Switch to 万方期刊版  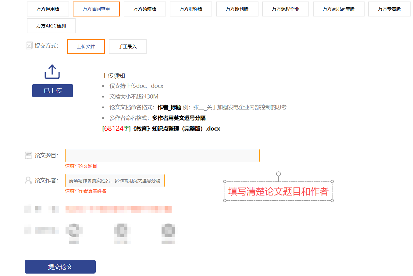click(x=237, y=9)
